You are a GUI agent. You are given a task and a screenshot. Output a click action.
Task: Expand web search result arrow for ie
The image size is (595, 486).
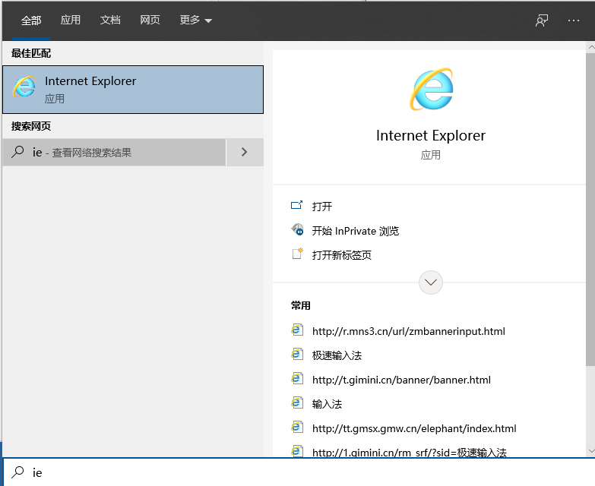pyautogui.click(x=244, y=152)
